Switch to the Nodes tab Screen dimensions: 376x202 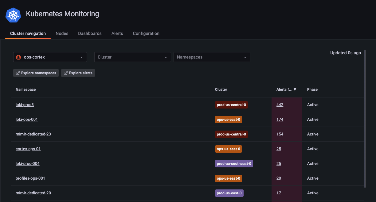coord(62,33)
